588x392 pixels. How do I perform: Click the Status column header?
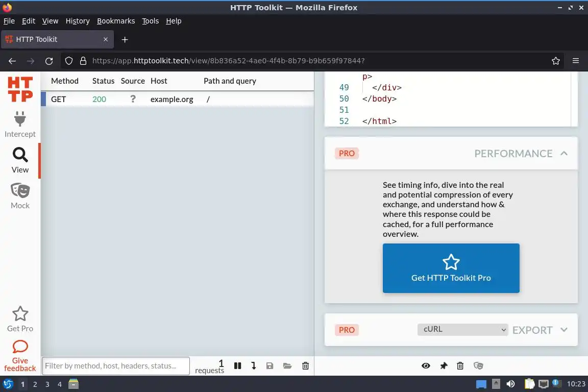click(103, 81)
